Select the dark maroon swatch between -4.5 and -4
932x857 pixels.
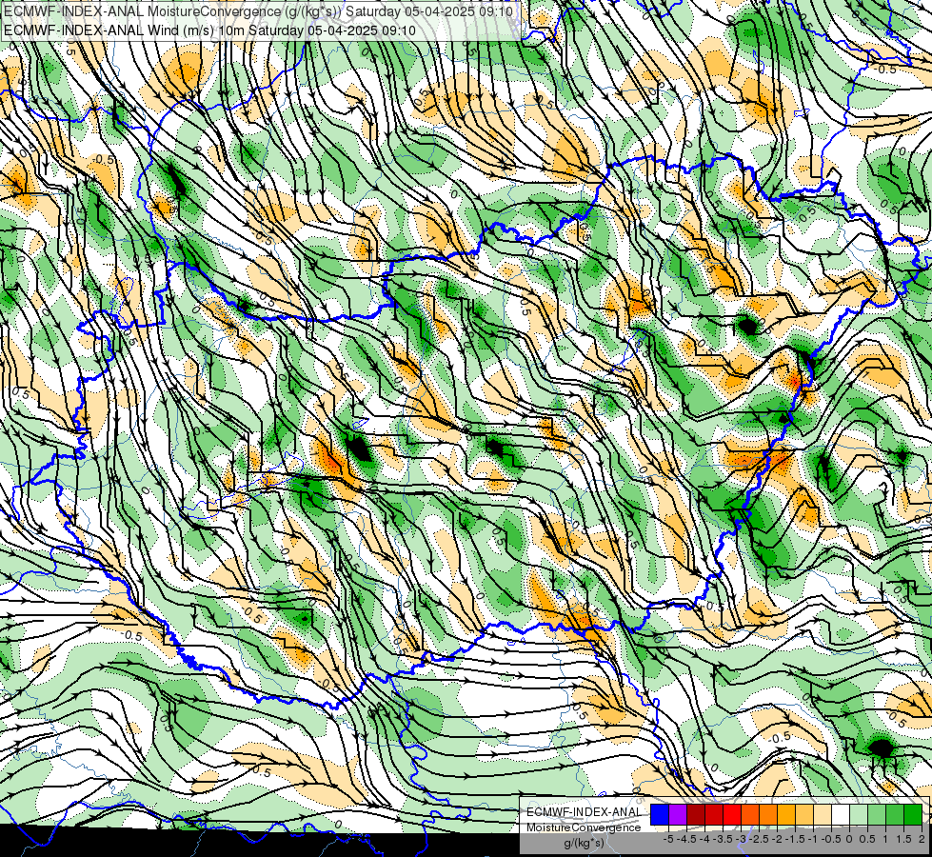pyautogui.click(x=696, y=814)
